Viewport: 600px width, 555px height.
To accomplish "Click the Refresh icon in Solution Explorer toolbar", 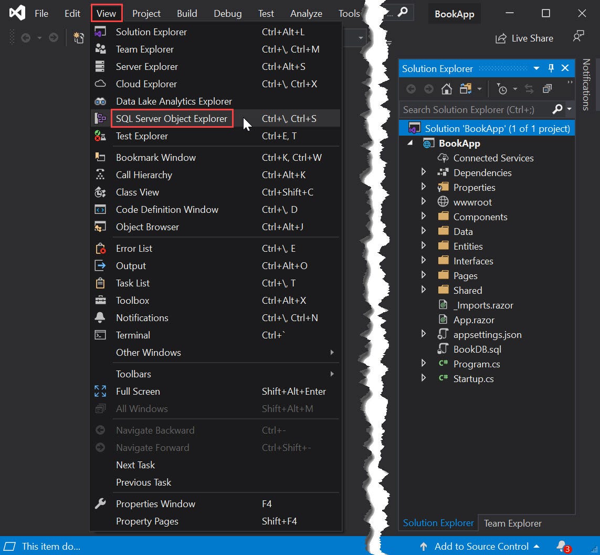I will [x=467, y=89].
